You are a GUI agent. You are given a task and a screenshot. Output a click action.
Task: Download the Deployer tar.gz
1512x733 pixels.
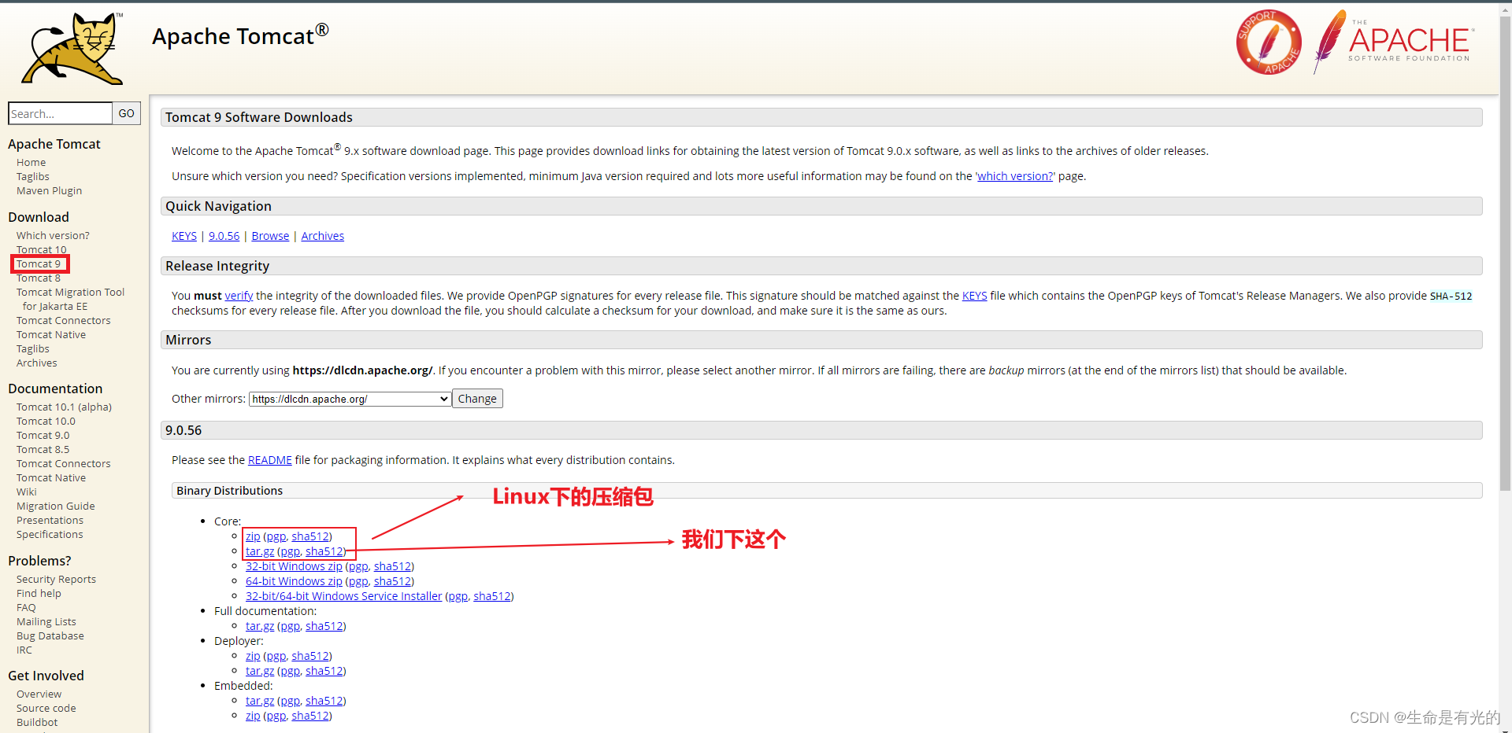(260, 671)
